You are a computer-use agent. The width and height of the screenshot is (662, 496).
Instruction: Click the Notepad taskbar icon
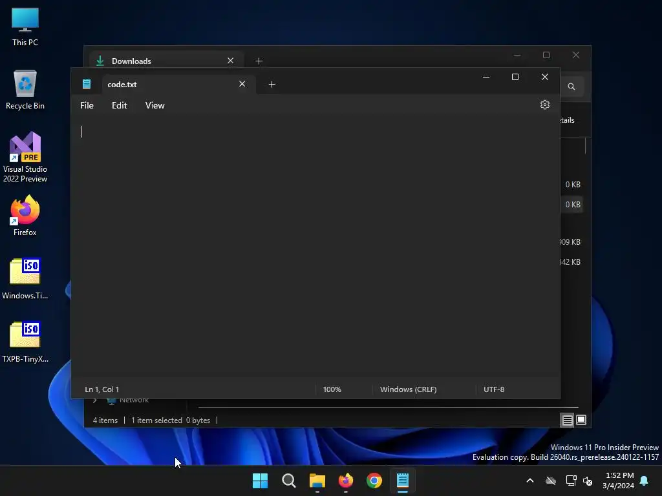pyautogui.click(x=403, y=480)
